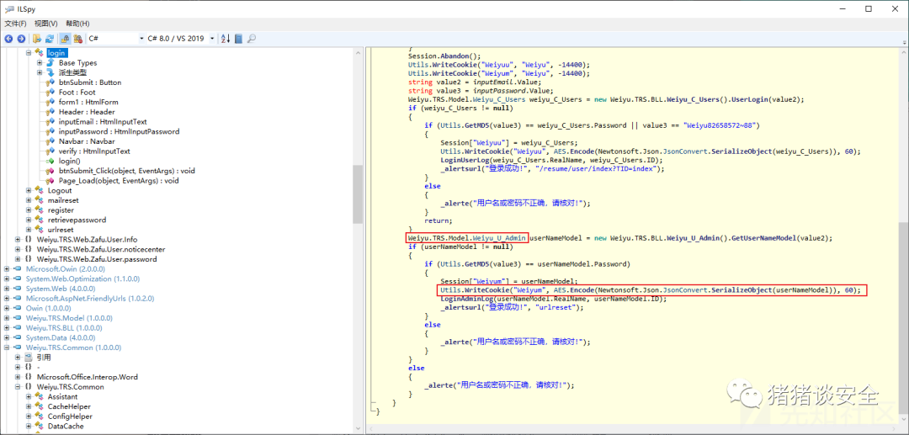Screen dimensions: 909x435
Task: Select assembly System.Web.Optimization (1.1.0.0)
Action: coord(82,279)
